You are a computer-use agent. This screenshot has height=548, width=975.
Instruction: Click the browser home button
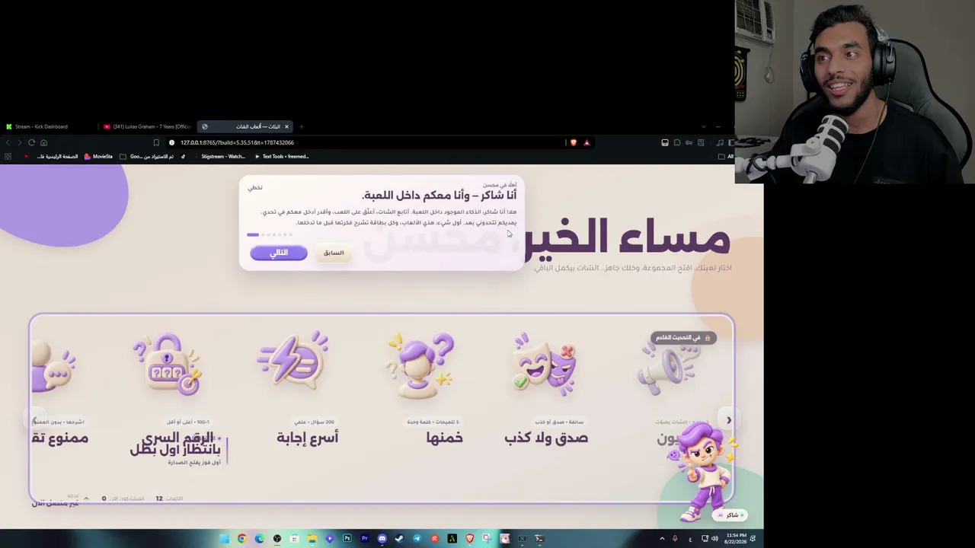[x=43, y=142]
